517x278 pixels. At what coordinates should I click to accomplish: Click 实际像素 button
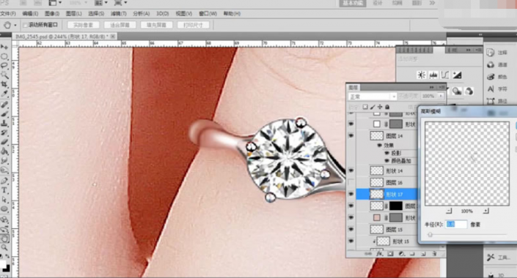83,25
